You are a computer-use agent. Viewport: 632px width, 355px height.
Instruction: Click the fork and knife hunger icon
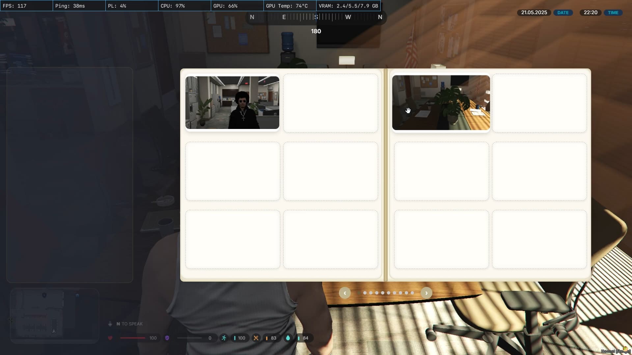(x=256, y=338)
